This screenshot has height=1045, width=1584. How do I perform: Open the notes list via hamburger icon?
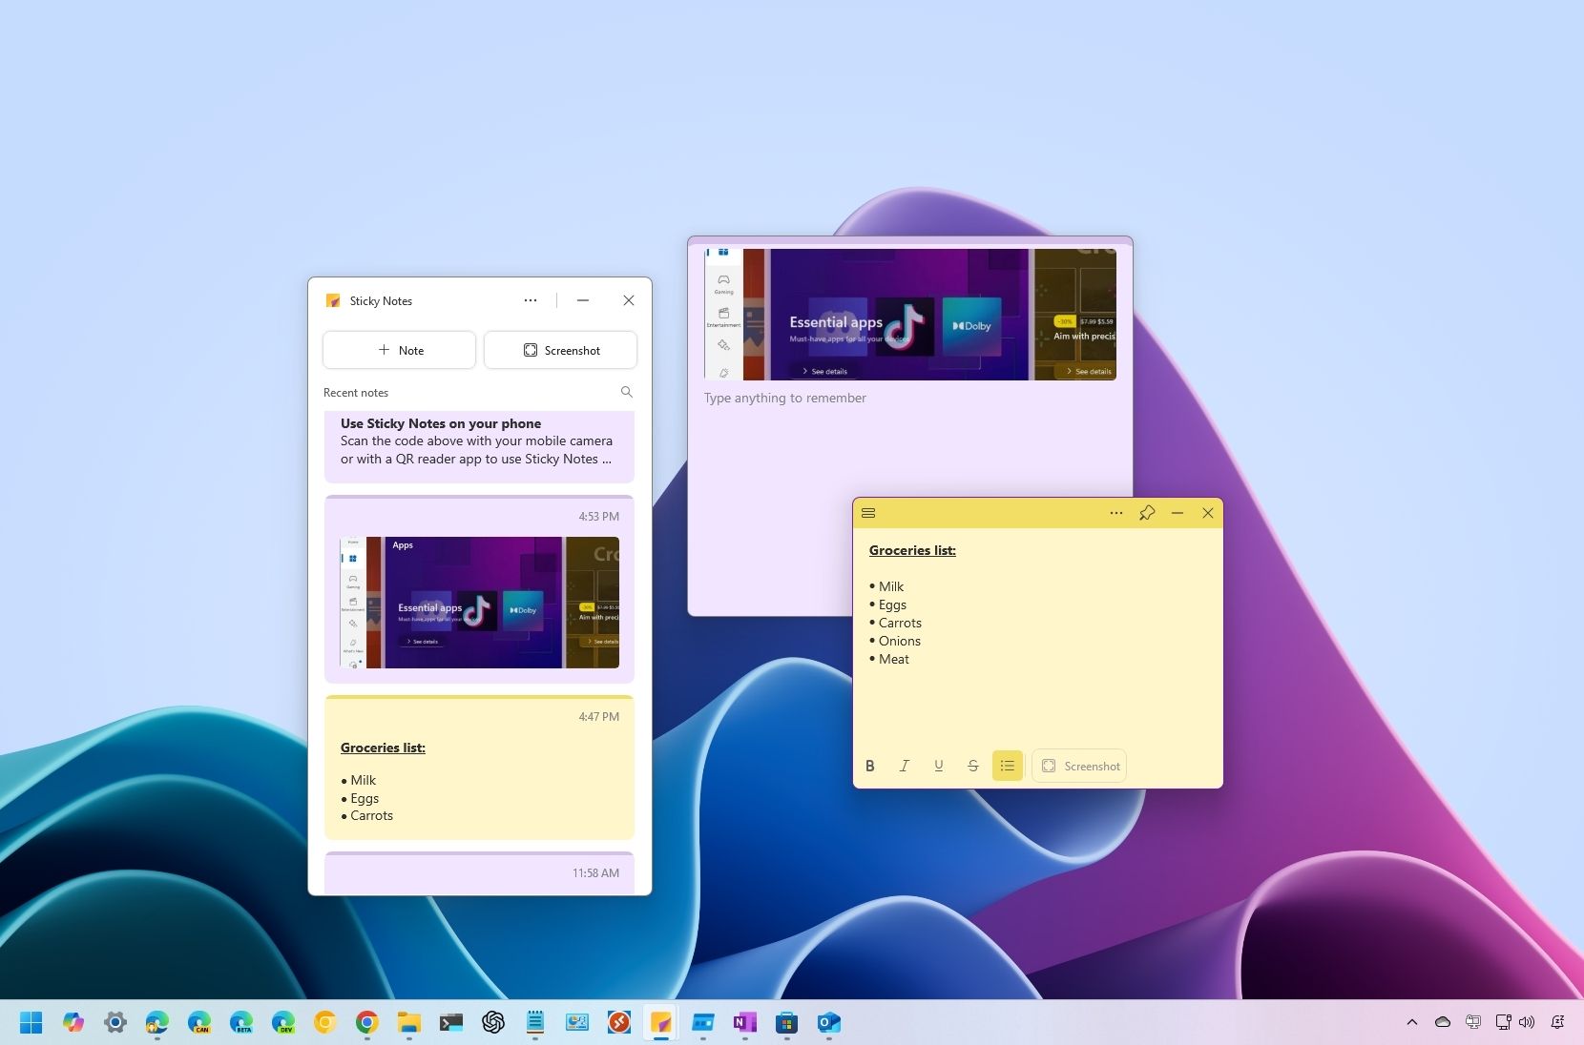[x=868, y=513]
